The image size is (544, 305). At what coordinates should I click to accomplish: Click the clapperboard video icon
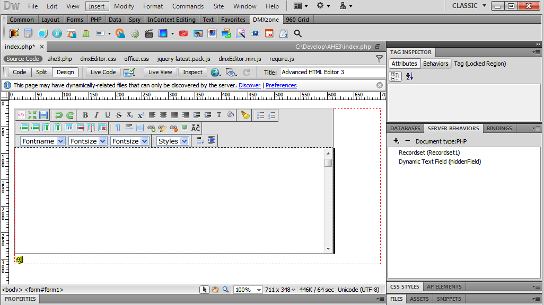click(149, 33)
